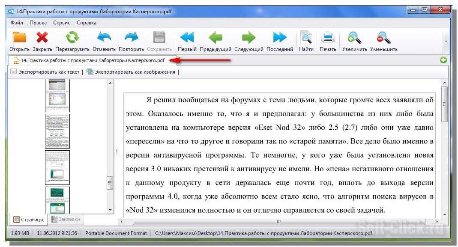Open the Файл menu

(x=17, y=23)
